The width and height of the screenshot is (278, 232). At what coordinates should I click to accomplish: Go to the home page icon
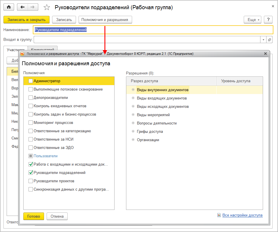(x=9, y=7)
